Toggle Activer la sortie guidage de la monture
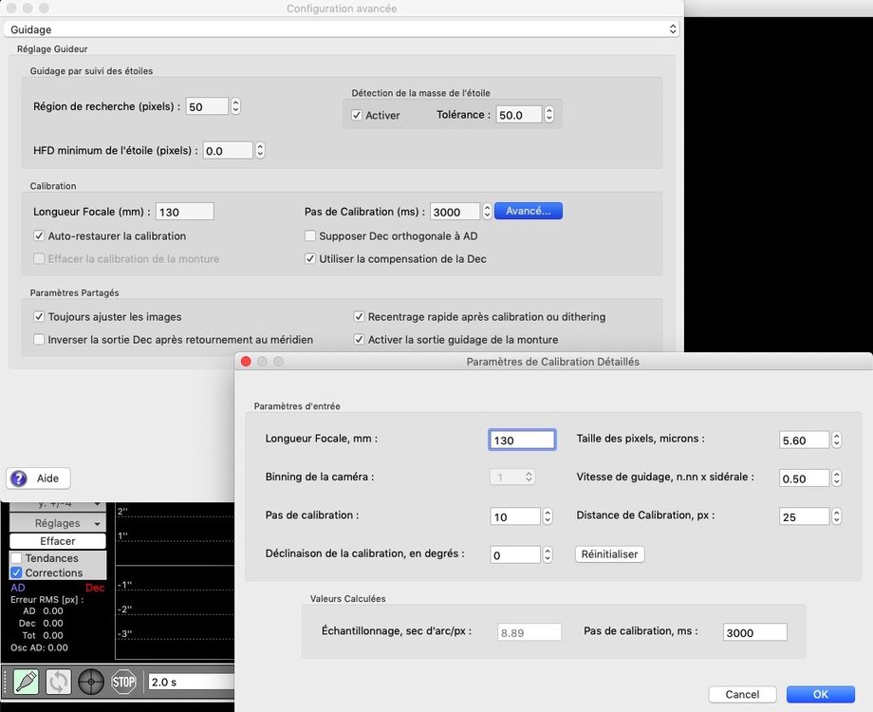This screenshot has height=712, width=873. (359, 339)
